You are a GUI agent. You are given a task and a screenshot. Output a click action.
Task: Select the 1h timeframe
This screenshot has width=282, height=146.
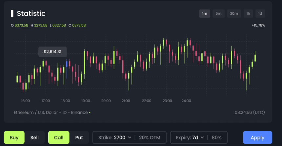(248, 13)
